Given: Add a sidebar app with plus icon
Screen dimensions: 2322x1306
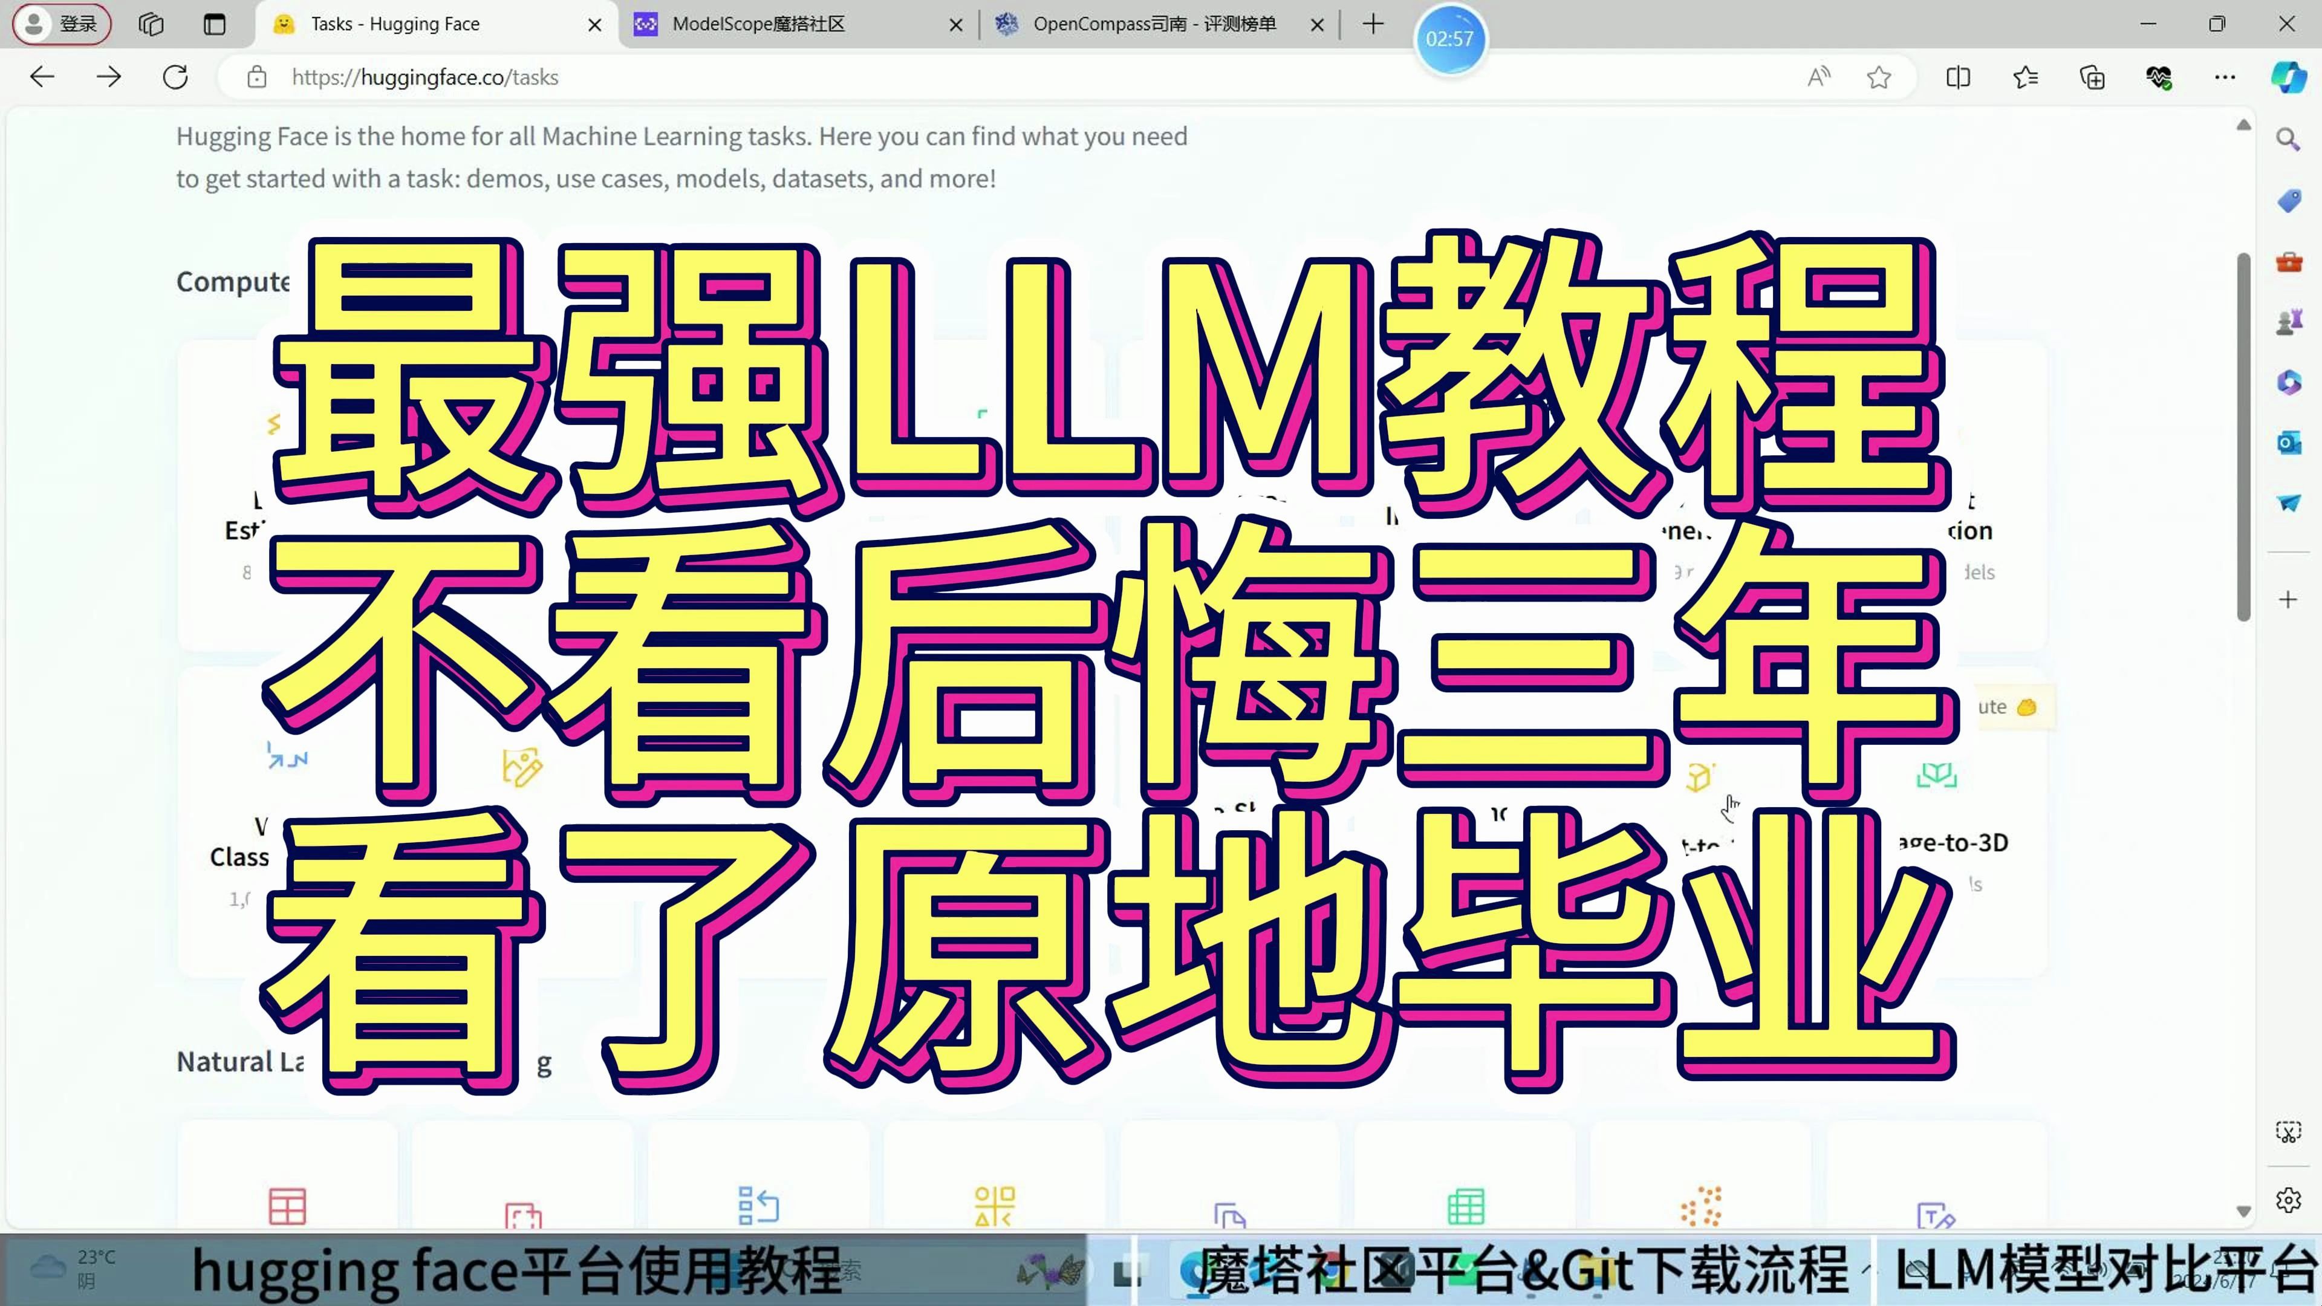Looking at the screenshot, I should click(2288, 599).
